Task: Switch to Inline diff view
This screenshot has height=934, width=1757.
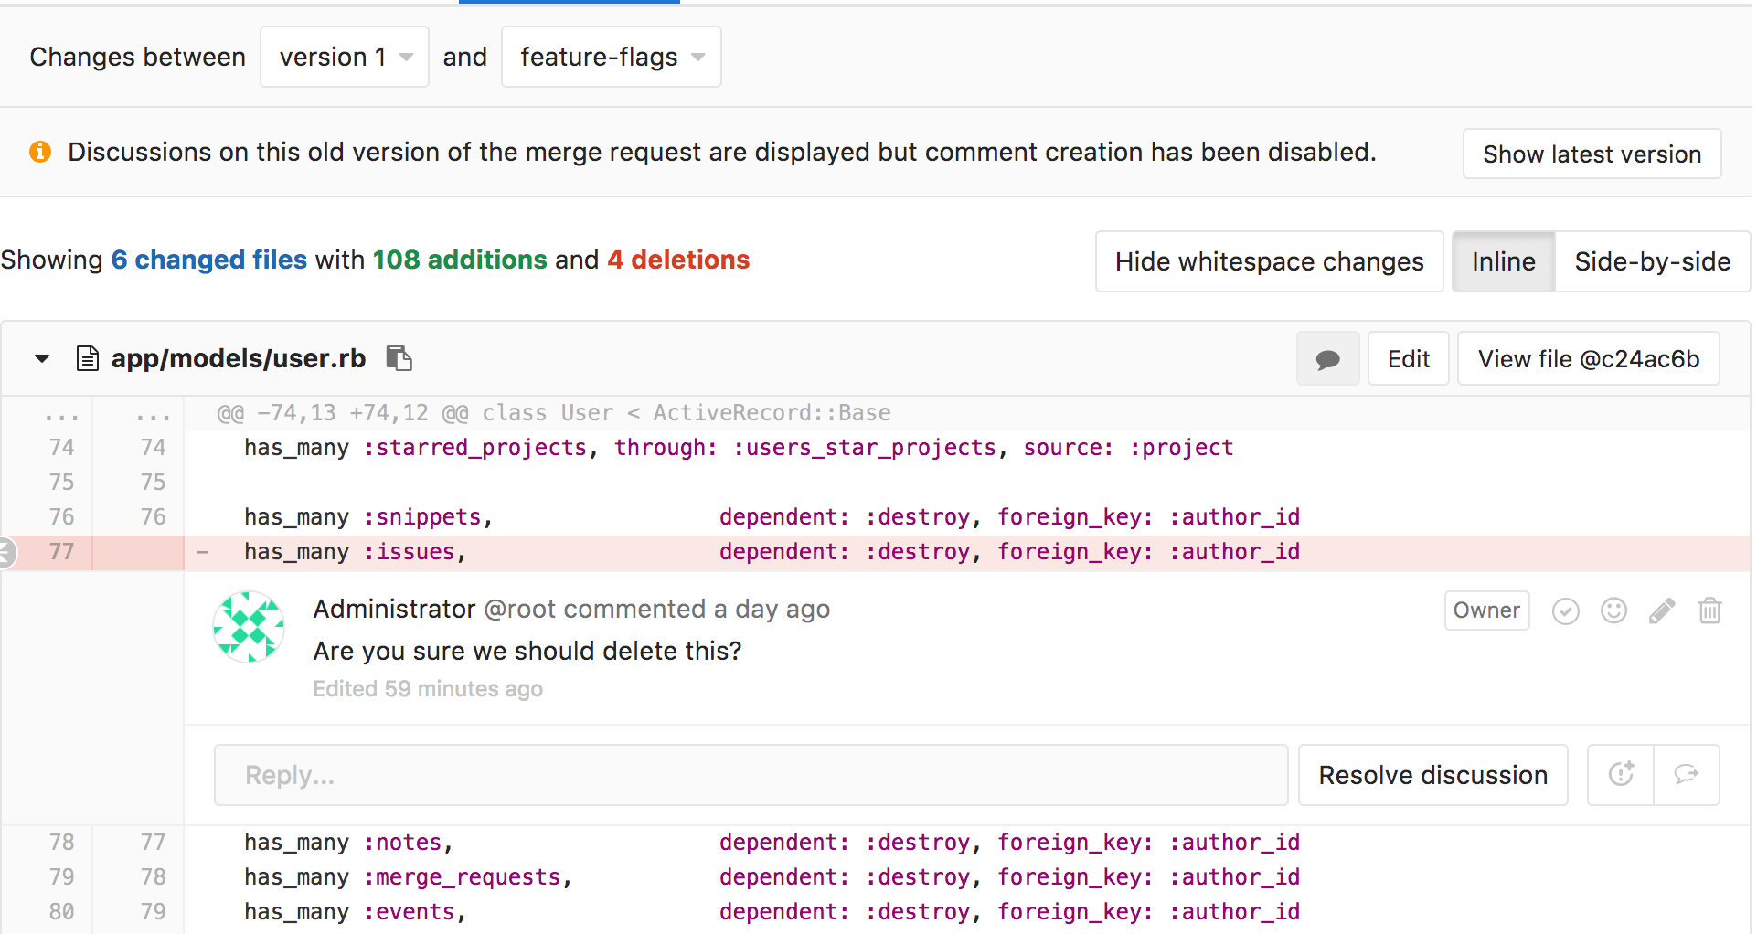Action: click(x=1503, y=261)
